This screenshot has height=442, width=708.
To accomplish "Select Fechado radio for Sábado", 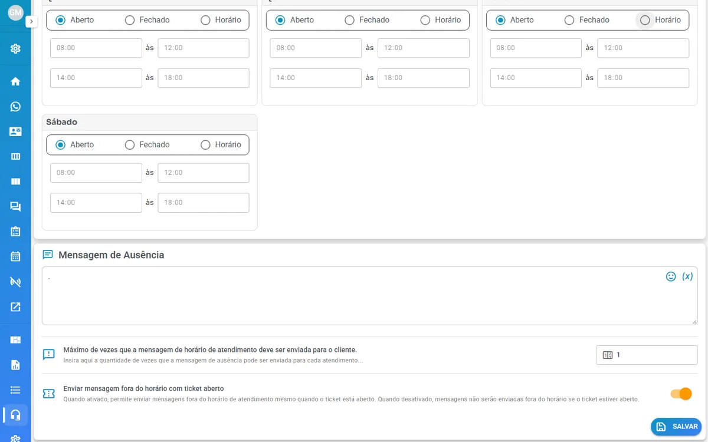I will (130, 145).
